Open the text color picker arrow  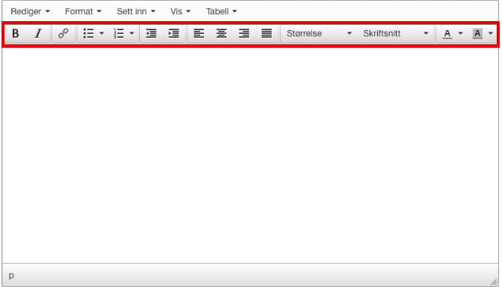[x=461, y=33]
